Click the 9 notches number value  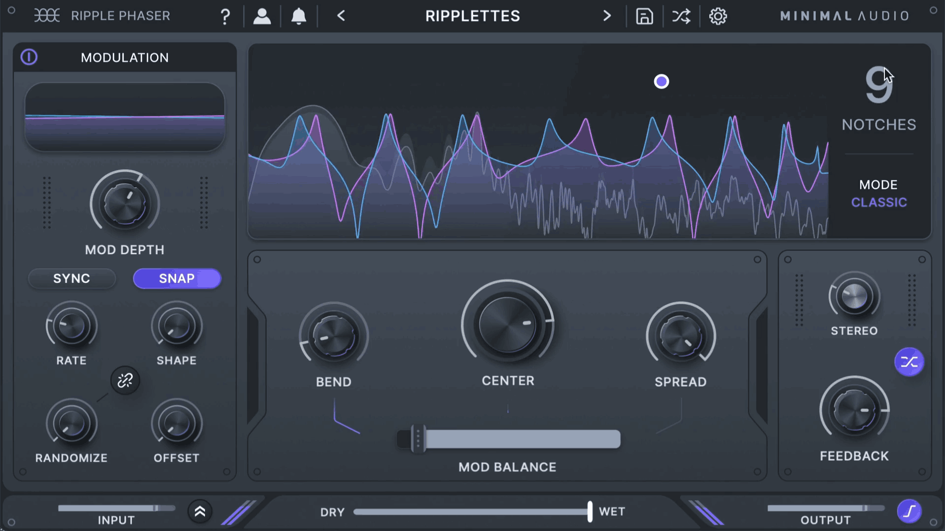point(879,85)
